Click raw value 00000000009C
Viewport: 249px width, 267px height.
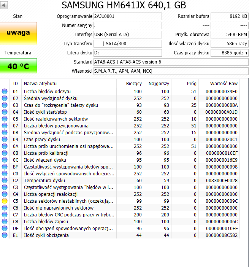[222, 201]
